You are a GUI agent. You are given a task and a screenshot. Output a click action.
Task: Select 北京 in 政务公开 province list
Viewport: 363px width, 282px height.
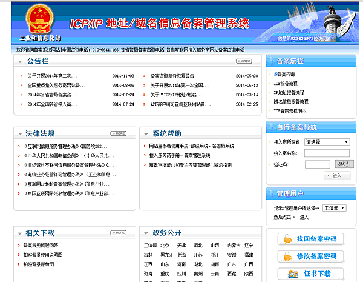click(x=165, y=246)
